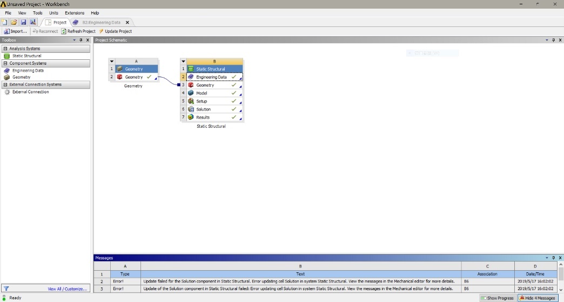Collapse the Analysis Systems group
This screenshot has width=564, height=302.
point(5,49)
